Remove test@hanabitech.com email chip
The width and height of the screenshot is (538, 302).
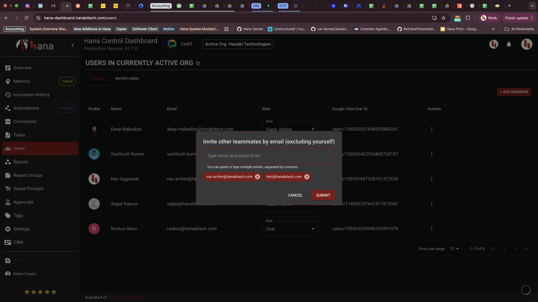(307, 177)
